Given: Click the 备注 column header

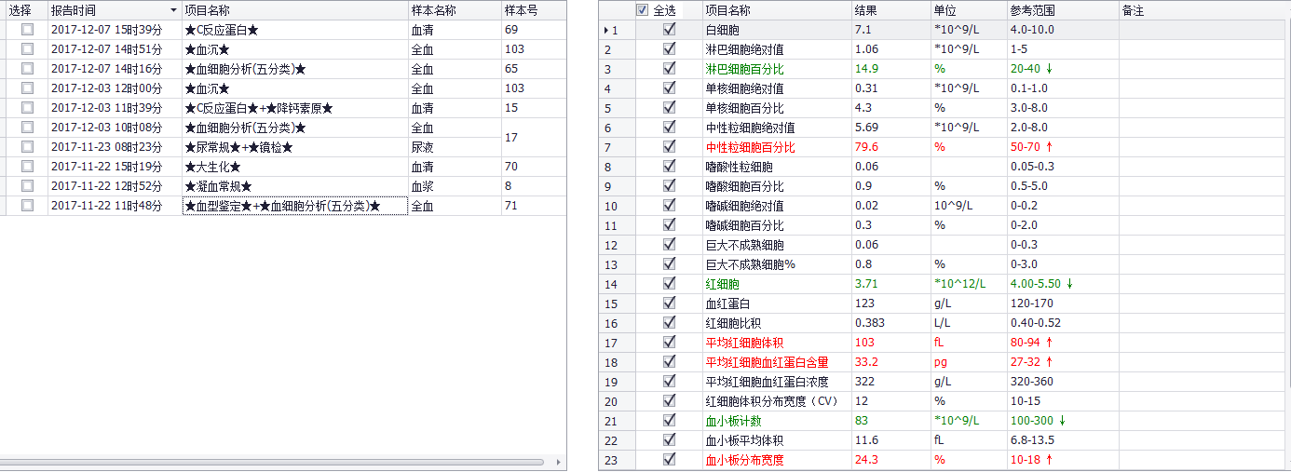Looking at the screenshot, I should click(1202, 10).
